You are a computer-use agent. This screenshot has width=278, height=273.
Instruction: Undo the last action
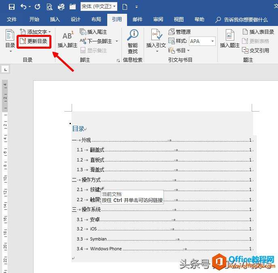[23, 7]
